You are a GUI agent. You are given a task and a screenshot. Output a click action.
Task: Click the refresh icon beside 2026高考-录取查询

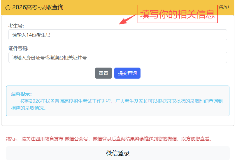point(8,8)
